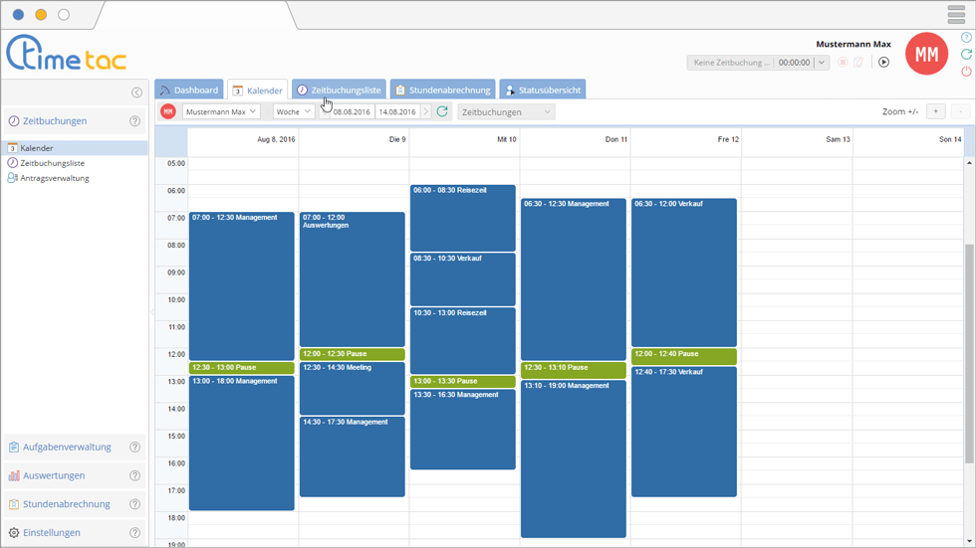
Task: Switch to the Zeitbuchungsliste tab
Action: click(339, 90)
